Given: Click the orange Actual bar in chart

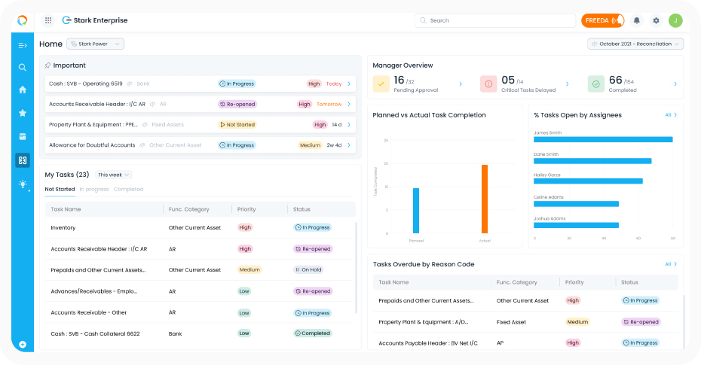Looking at the screenshot, I should (x=485, y=199).
